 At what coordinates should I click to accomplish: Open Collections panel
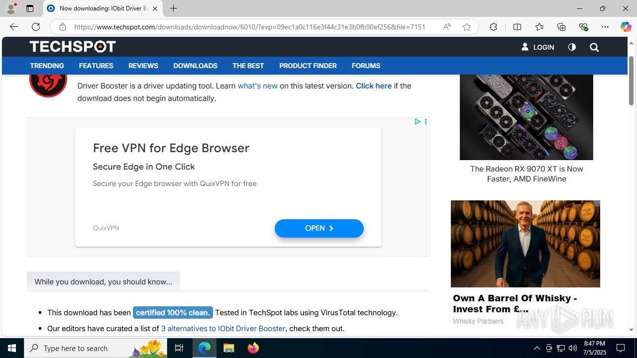tap(561, 27)
